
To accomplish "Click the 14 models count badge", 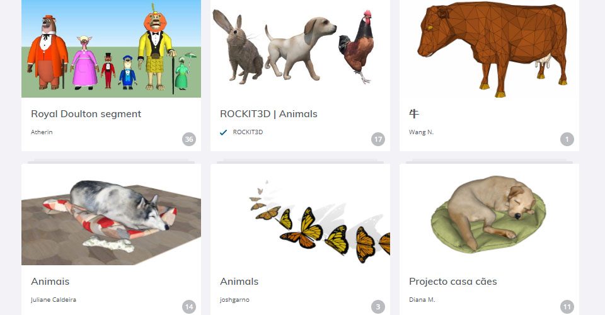I will pyautogui.click(x=188, y=307).
